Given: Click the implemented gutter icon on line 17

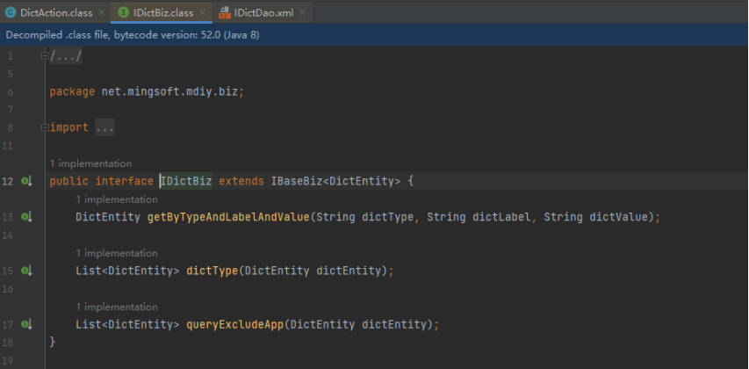Looking at the screenshot, I should (x=26, y=324).
